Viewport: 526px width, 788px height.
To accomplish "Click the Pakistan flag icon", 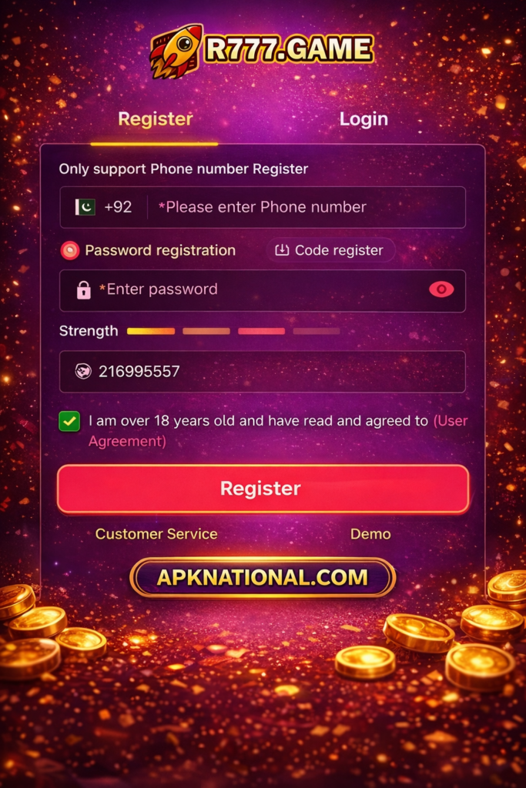I will [85, 206].
